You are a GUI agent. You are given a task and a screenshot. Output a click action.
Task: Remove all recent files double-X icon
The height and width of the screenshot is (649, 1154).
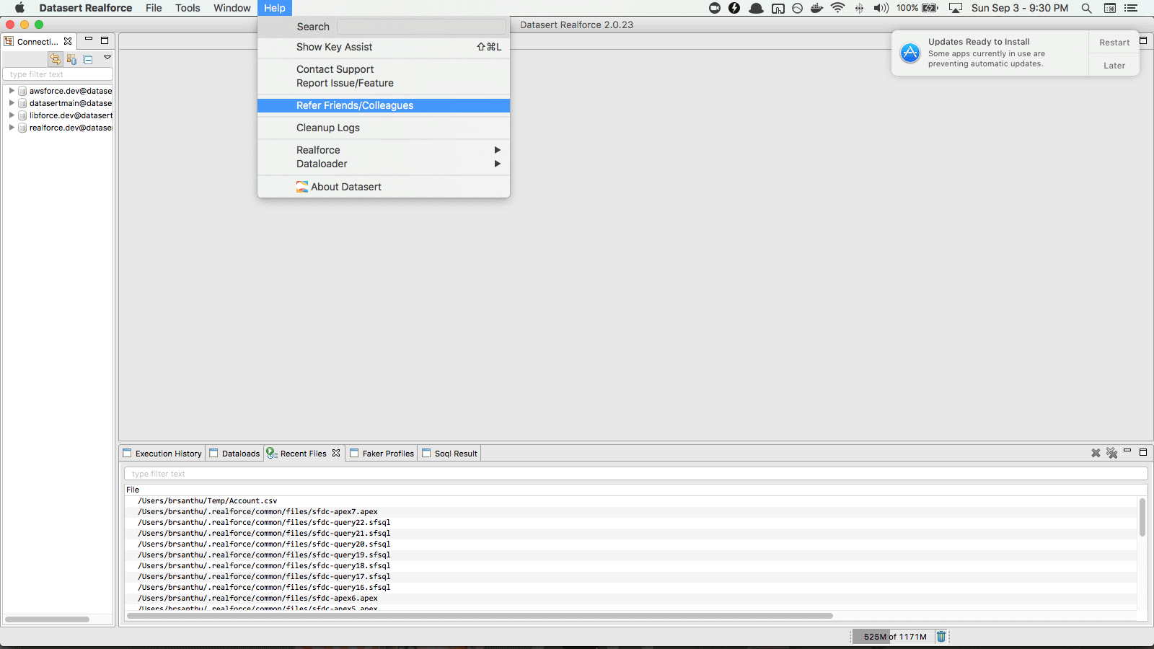(1111, 453)
